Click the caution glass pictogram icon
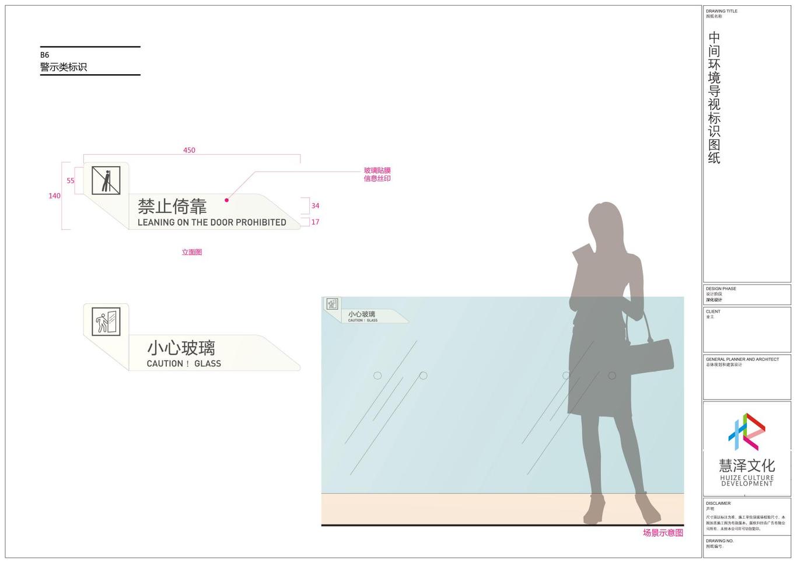This screenshot has width=797, height=563. click(106, 321)
